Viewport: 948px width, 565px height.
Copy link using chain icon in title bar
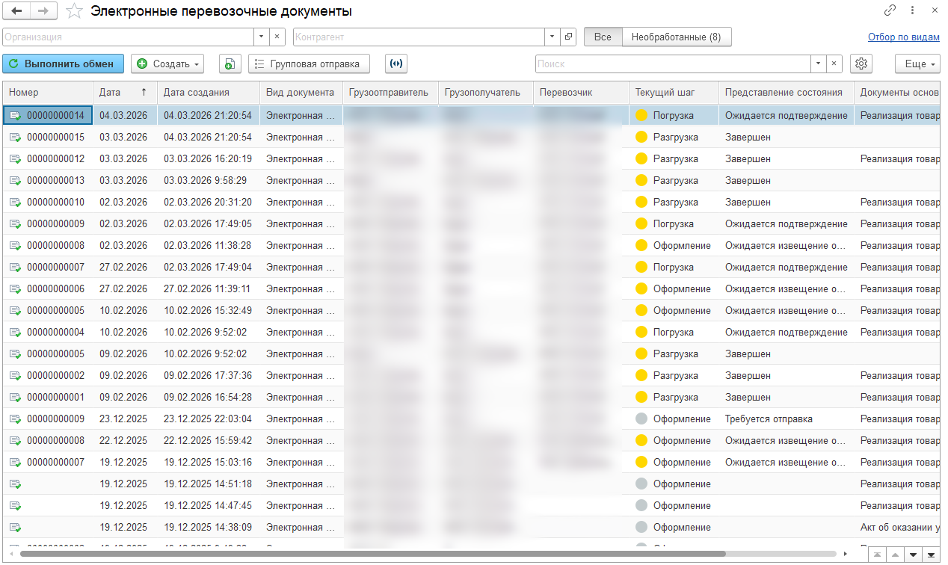pyautogui.click(x=890, y=10)
